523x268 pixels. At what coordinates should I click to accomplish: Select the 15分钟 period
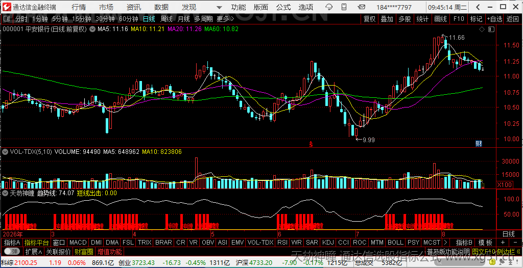pyautogui.click(x=82, y=19)
